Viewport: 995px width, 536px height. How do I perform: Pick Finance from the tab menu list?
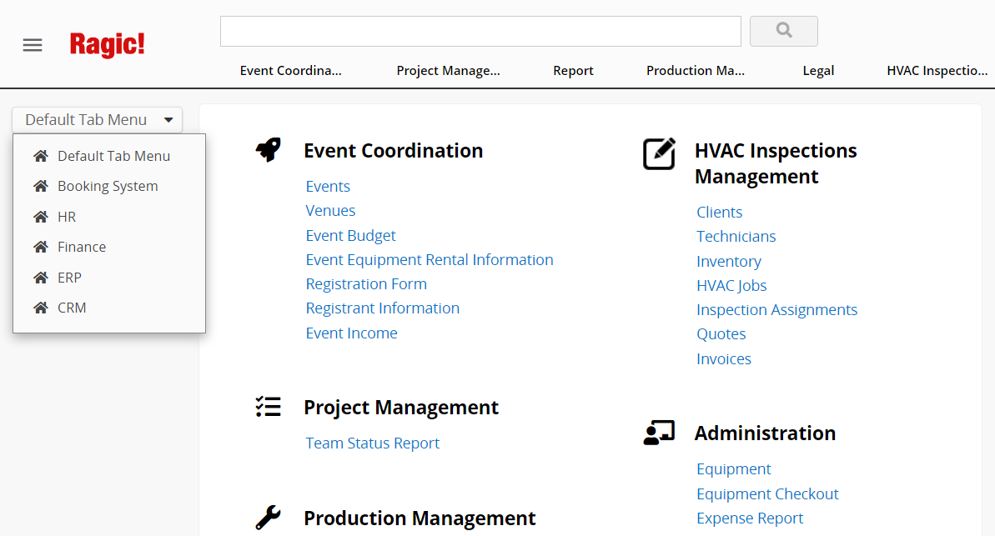coord(82,247)
